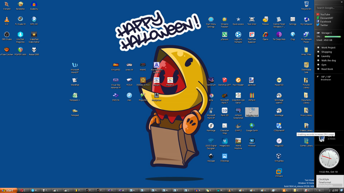Open FL Studio 10 shortcut
This screenshot has width=344, height=193.
tap(20, 21)
